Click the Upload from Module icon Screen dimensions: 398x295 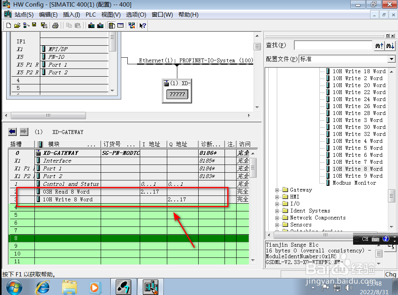click(x=100, y=26)
